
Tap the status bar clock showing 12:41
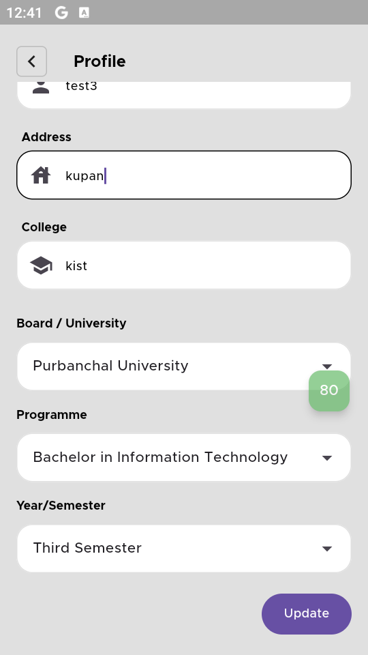tap(25, 12)
